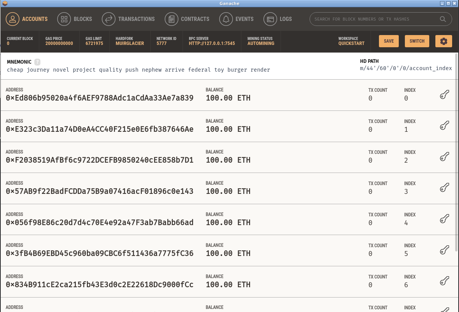This screenshot has height=312, width=459.
Task: Click the gas price 20000000000 value
Action: (x=59, y=43)
